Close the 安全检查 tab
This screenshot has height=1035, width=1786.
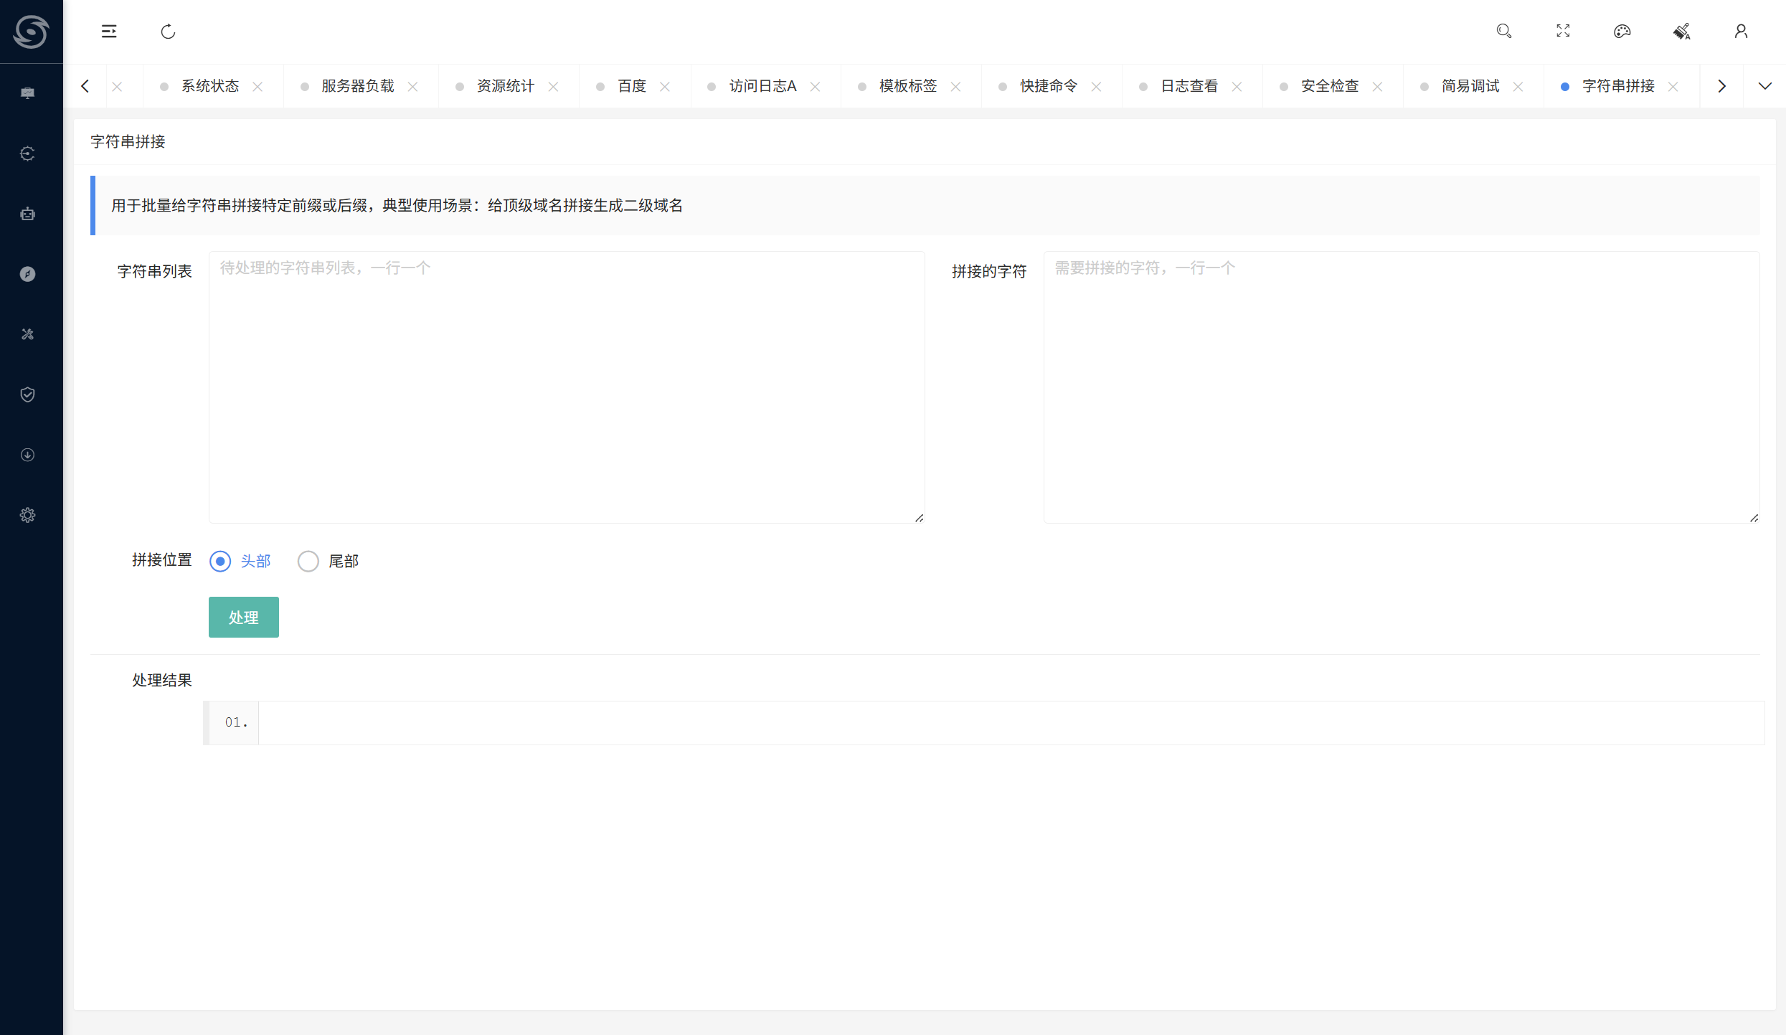click(1377, 86)
